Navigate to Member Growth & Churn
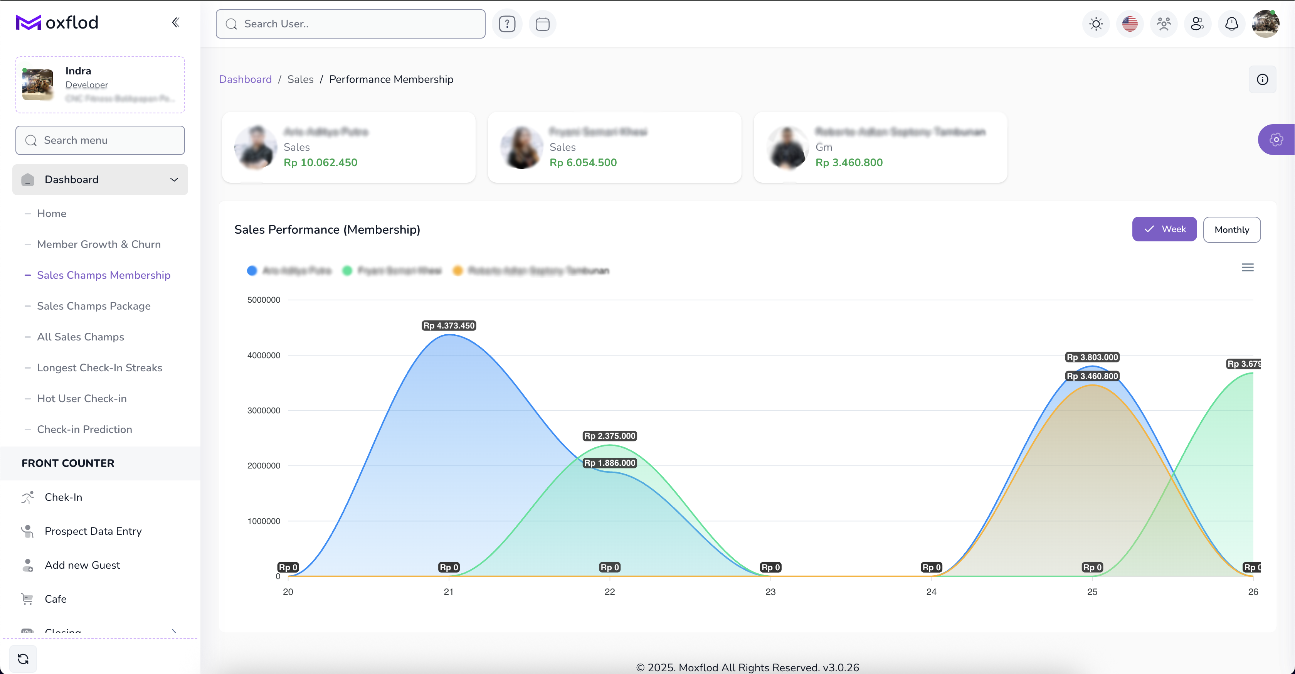 (x=99, y=244)
